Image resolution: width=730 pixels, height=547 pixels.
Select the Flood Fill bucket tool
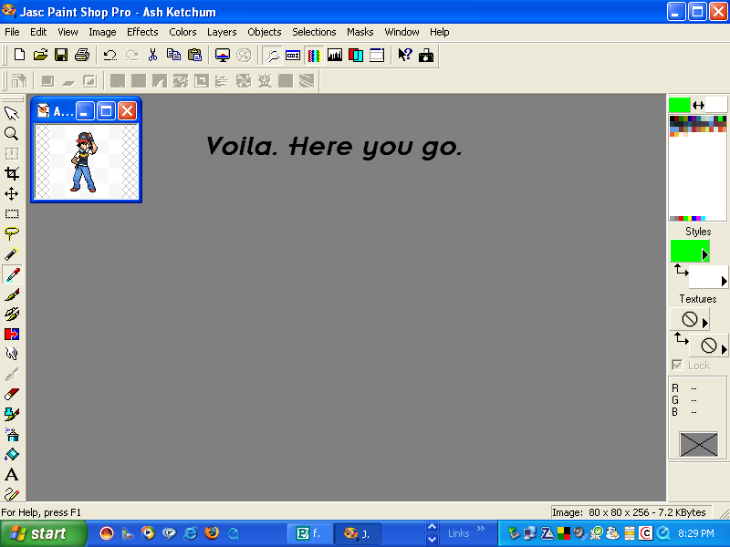point(12,454)
